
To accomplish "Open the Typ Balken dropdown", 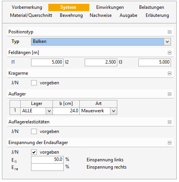I will tap(167, 42).
